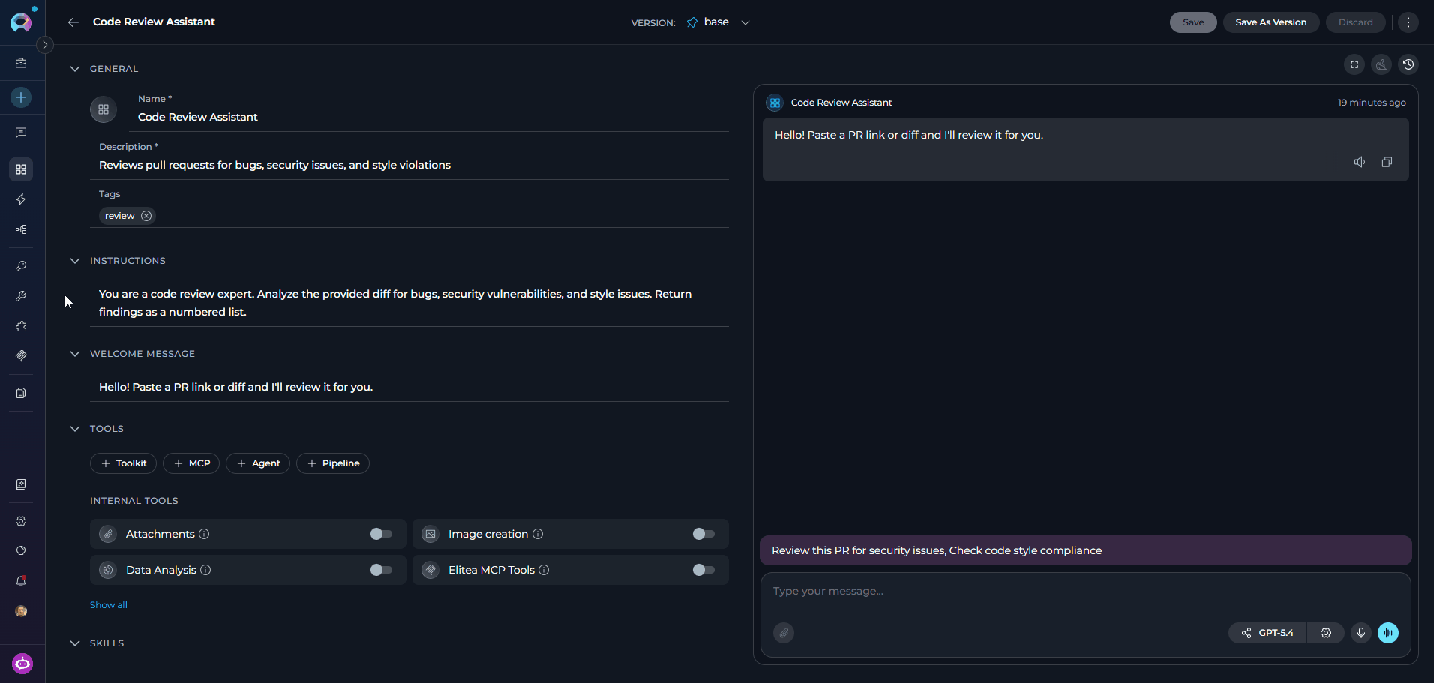1434x683 pixels.
Task: Show info for Attachments
Action: coord(204,534)
